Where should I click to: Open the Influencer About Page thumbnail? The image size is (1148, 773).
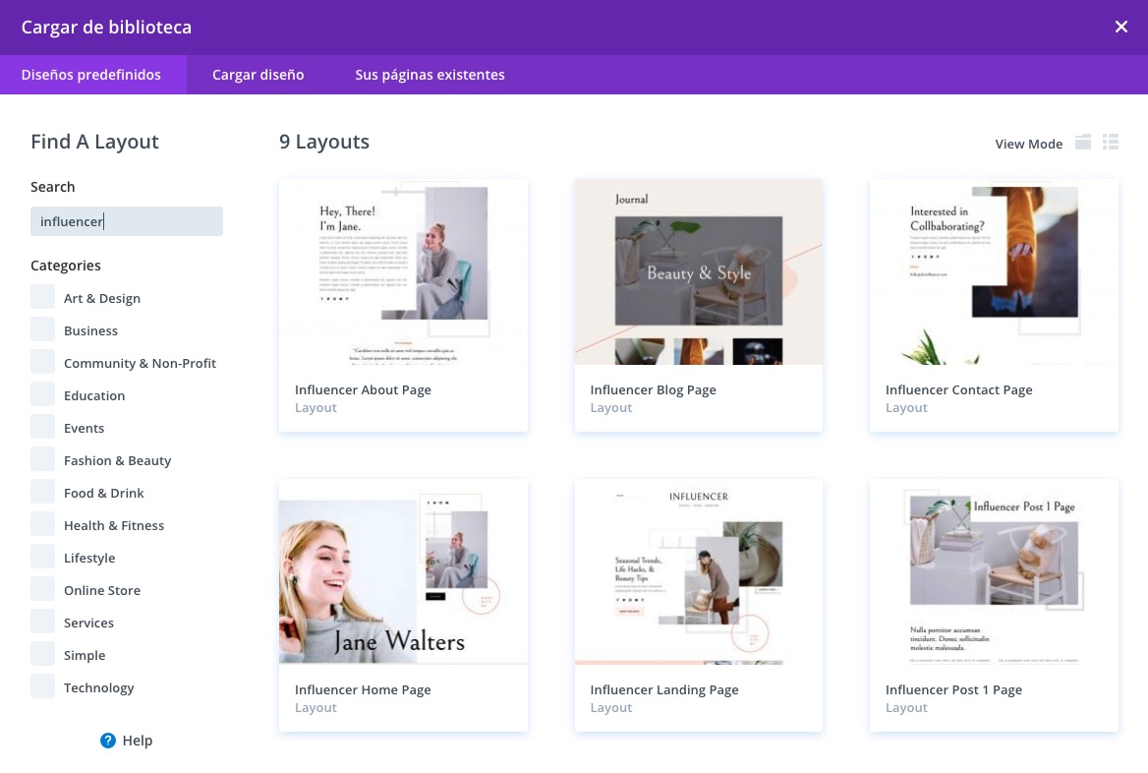pos(403,272)
